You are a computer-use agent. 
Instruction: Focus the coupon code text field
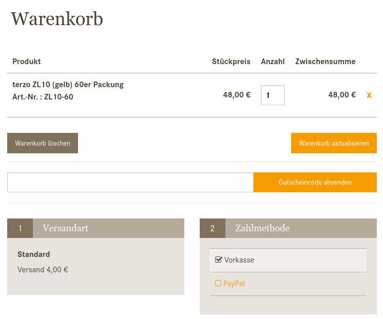pos(130,182)
